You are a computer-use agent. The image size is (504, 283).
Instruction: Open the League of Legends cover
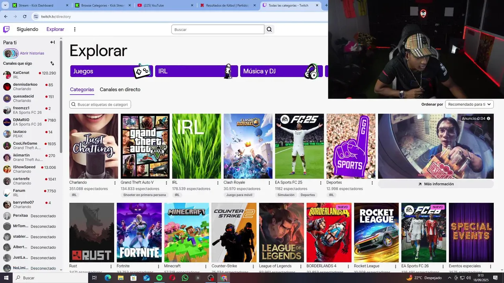[x=281, y=232]
